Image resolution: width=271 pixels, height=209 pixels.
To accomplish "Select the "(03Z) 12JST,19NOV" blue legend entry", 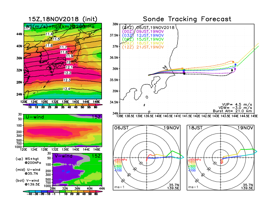I will (x=143, y=36).
